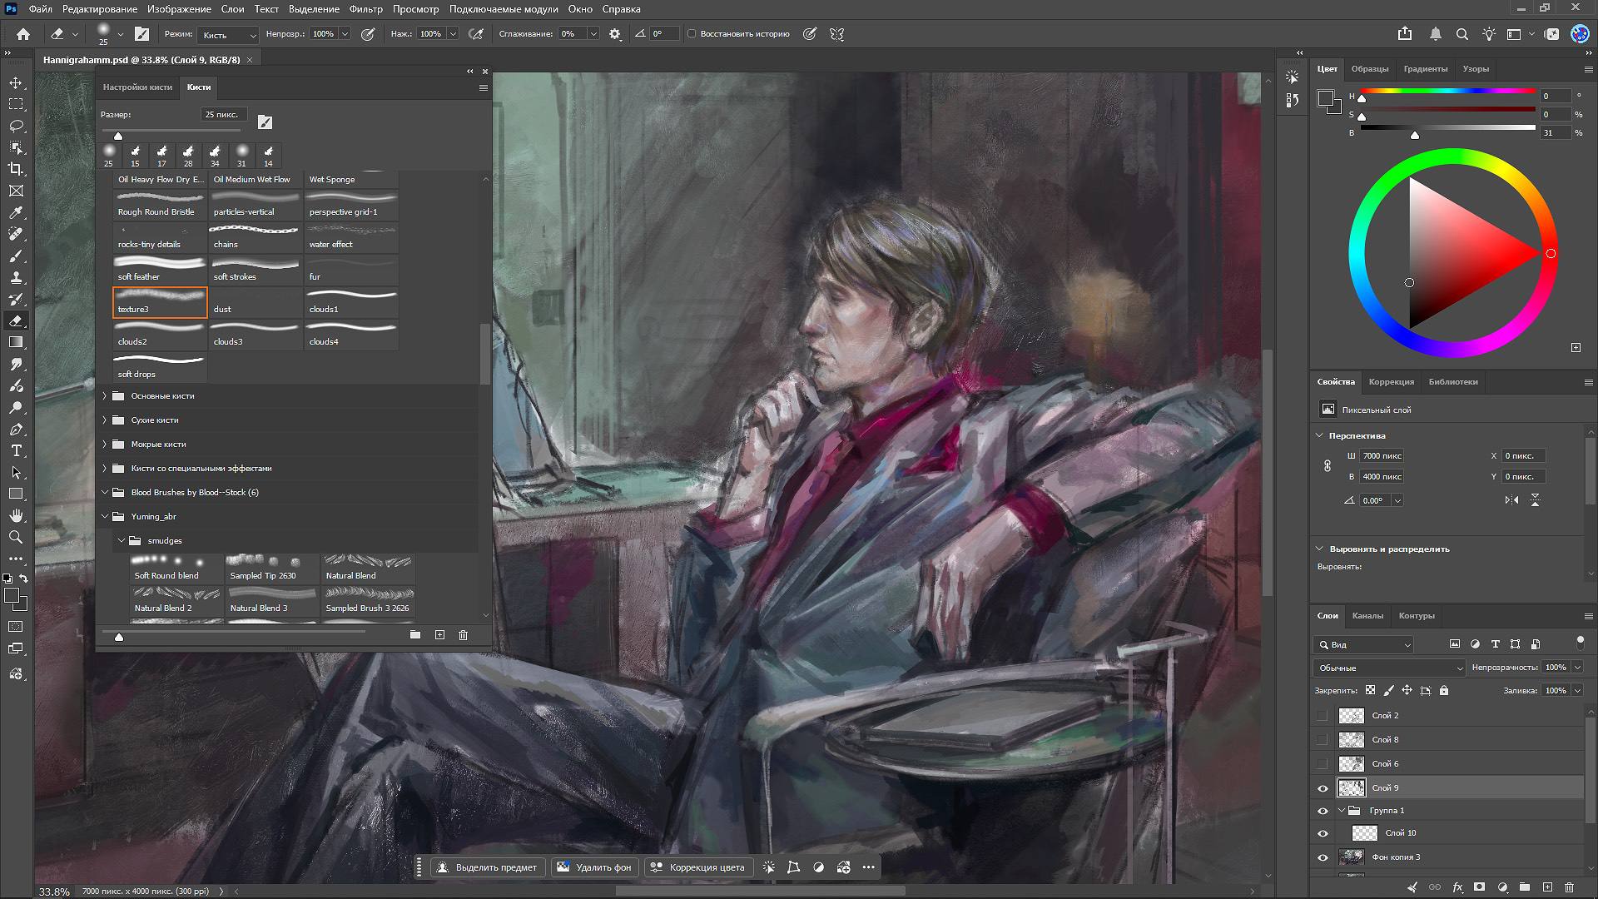Select the Eyedropper tool
The image size is (1598, 899).
[16, 213]
